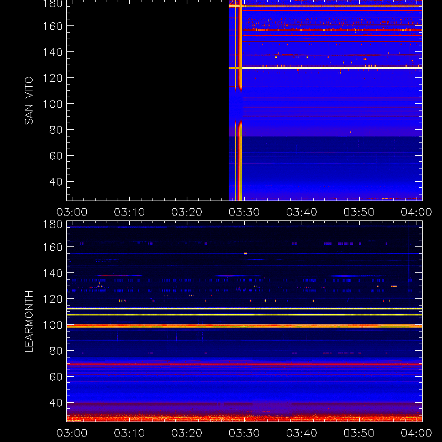Click the 03:00 time label under the San Vito panel
The height and width of the screenshot is (442, 442).
[72, 212]
